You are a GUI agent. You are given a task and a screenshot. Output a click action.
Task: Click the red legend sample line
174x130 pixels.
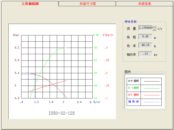point(152,95)
